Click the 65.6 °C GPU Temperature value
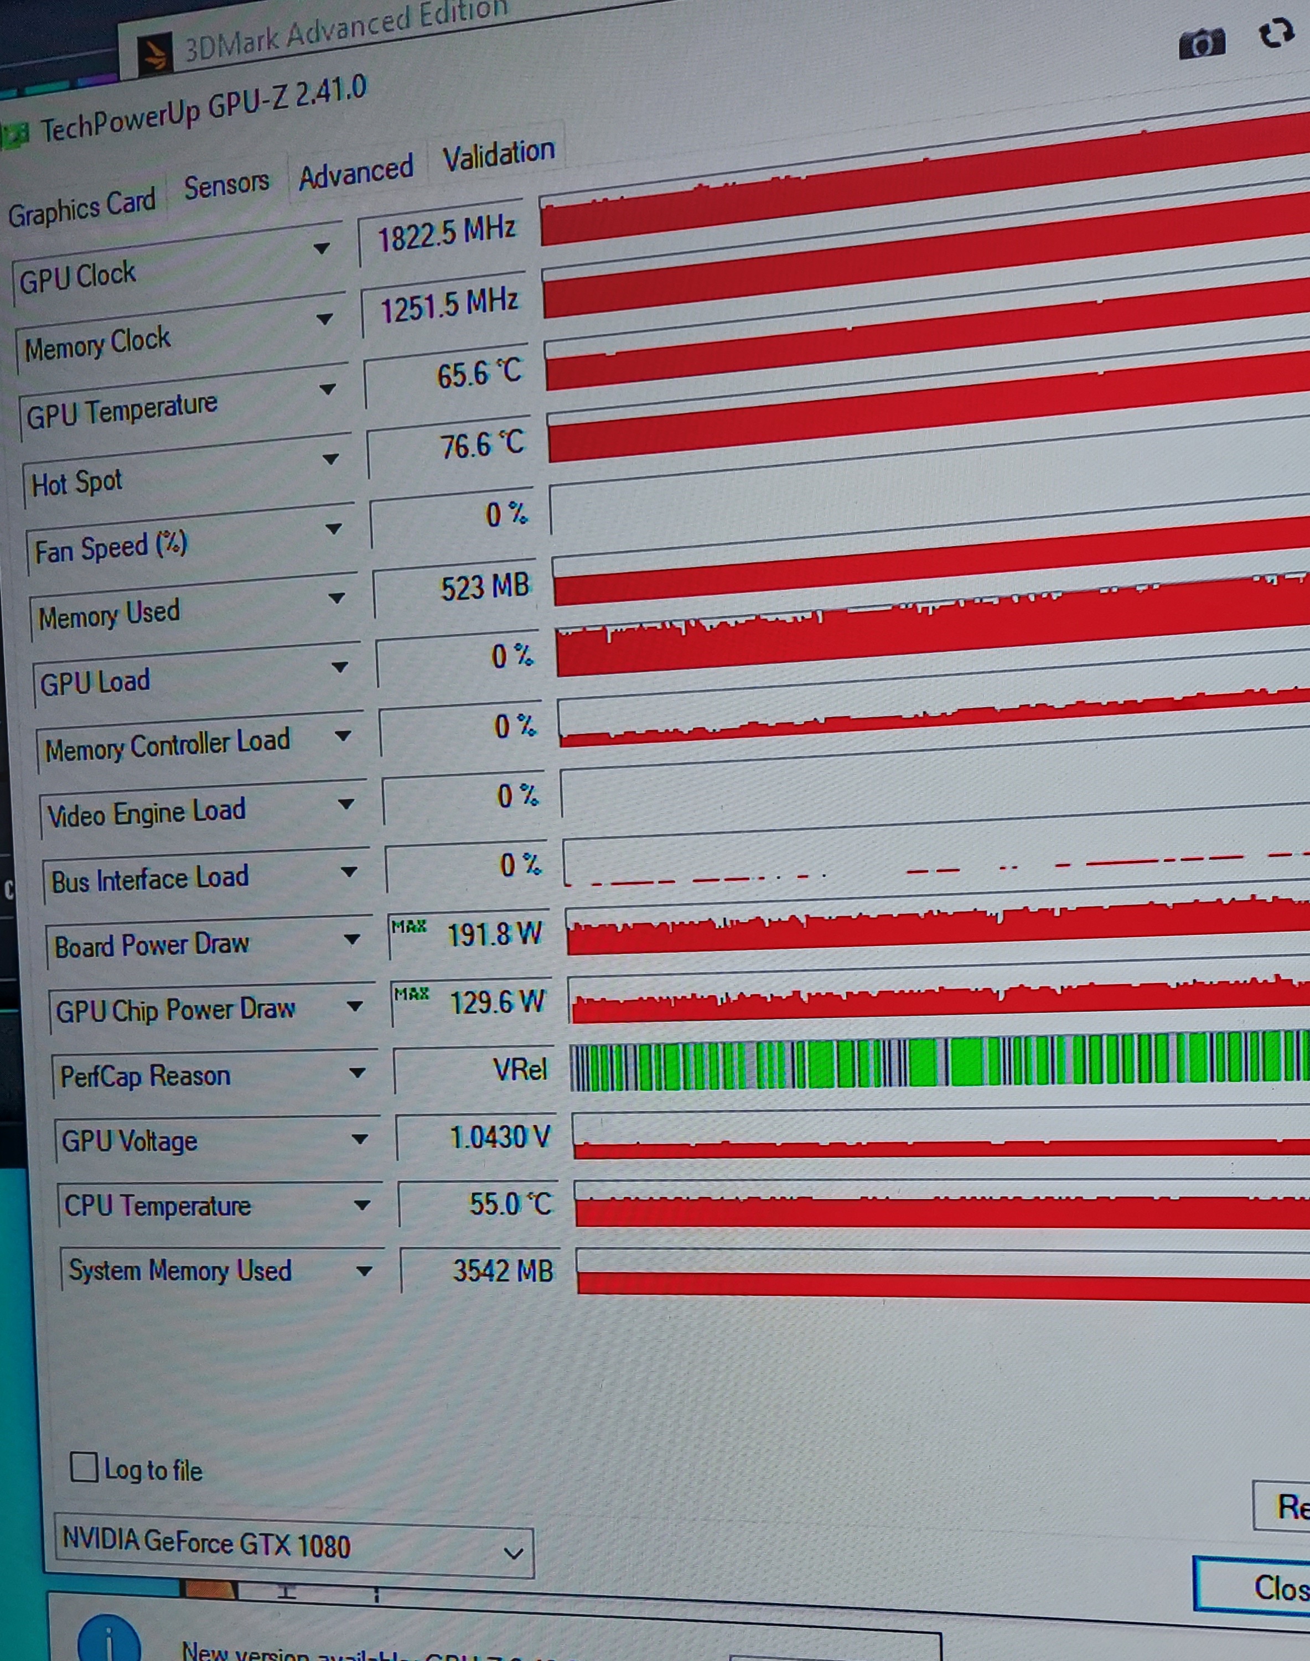 (x=479, y=374)
